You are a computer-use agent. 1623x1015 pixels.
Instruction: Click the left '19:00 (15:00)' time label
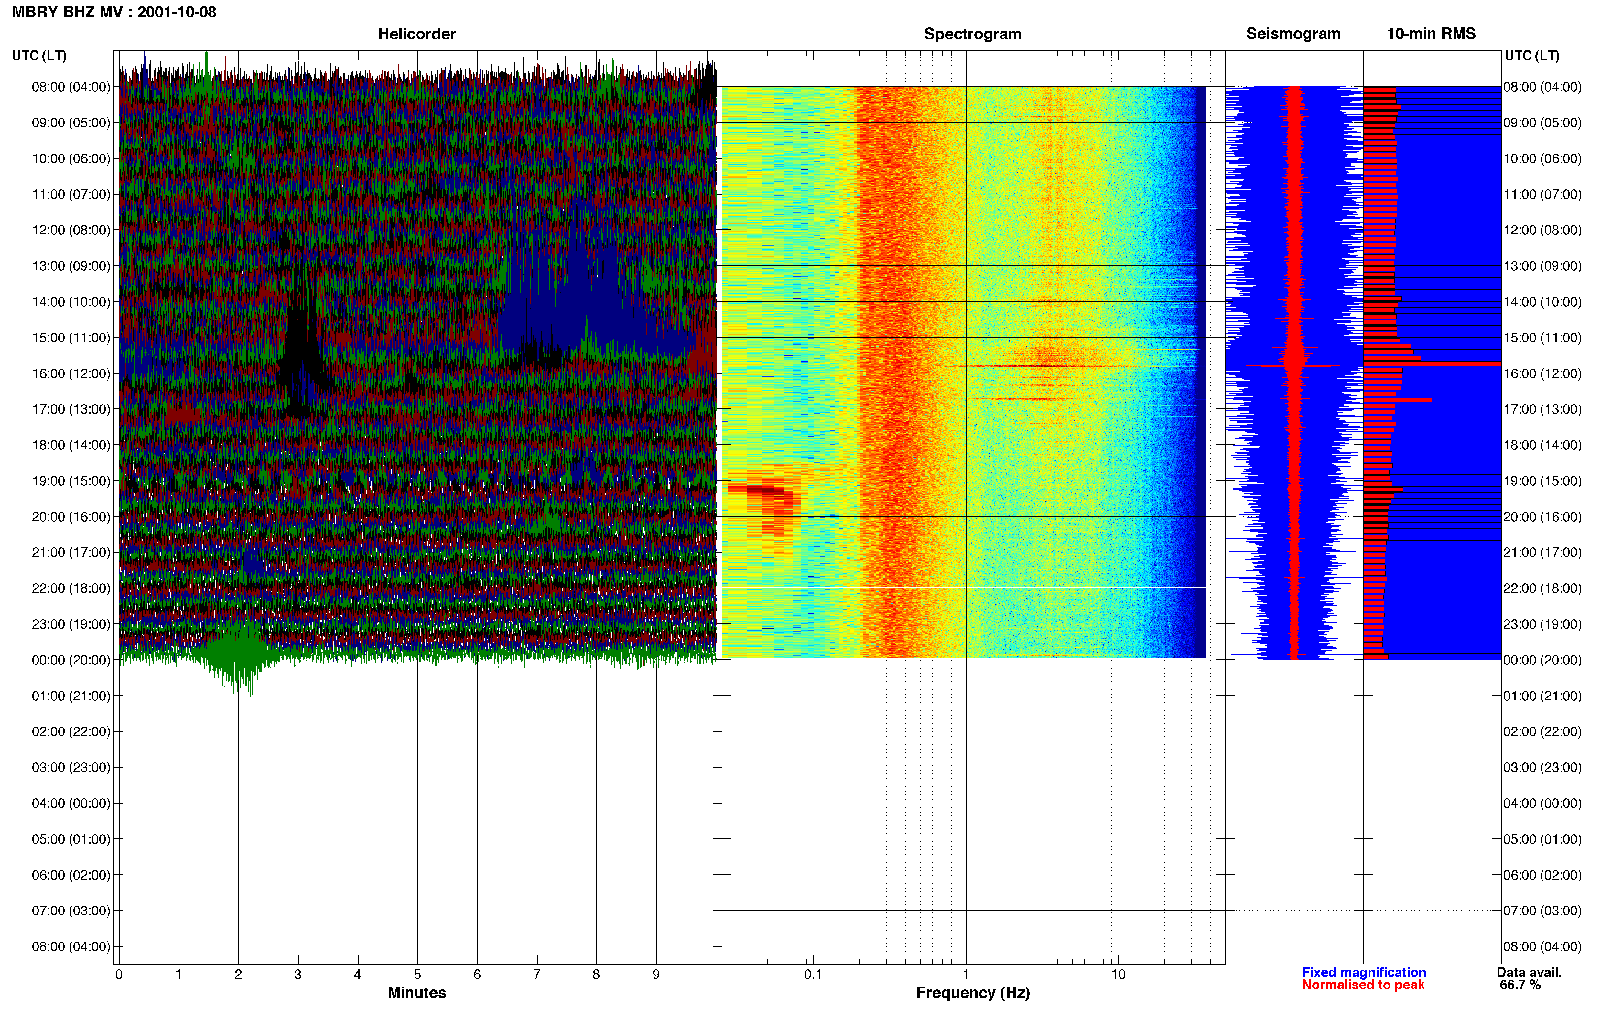pyautogui.click(x=70, y=481)
